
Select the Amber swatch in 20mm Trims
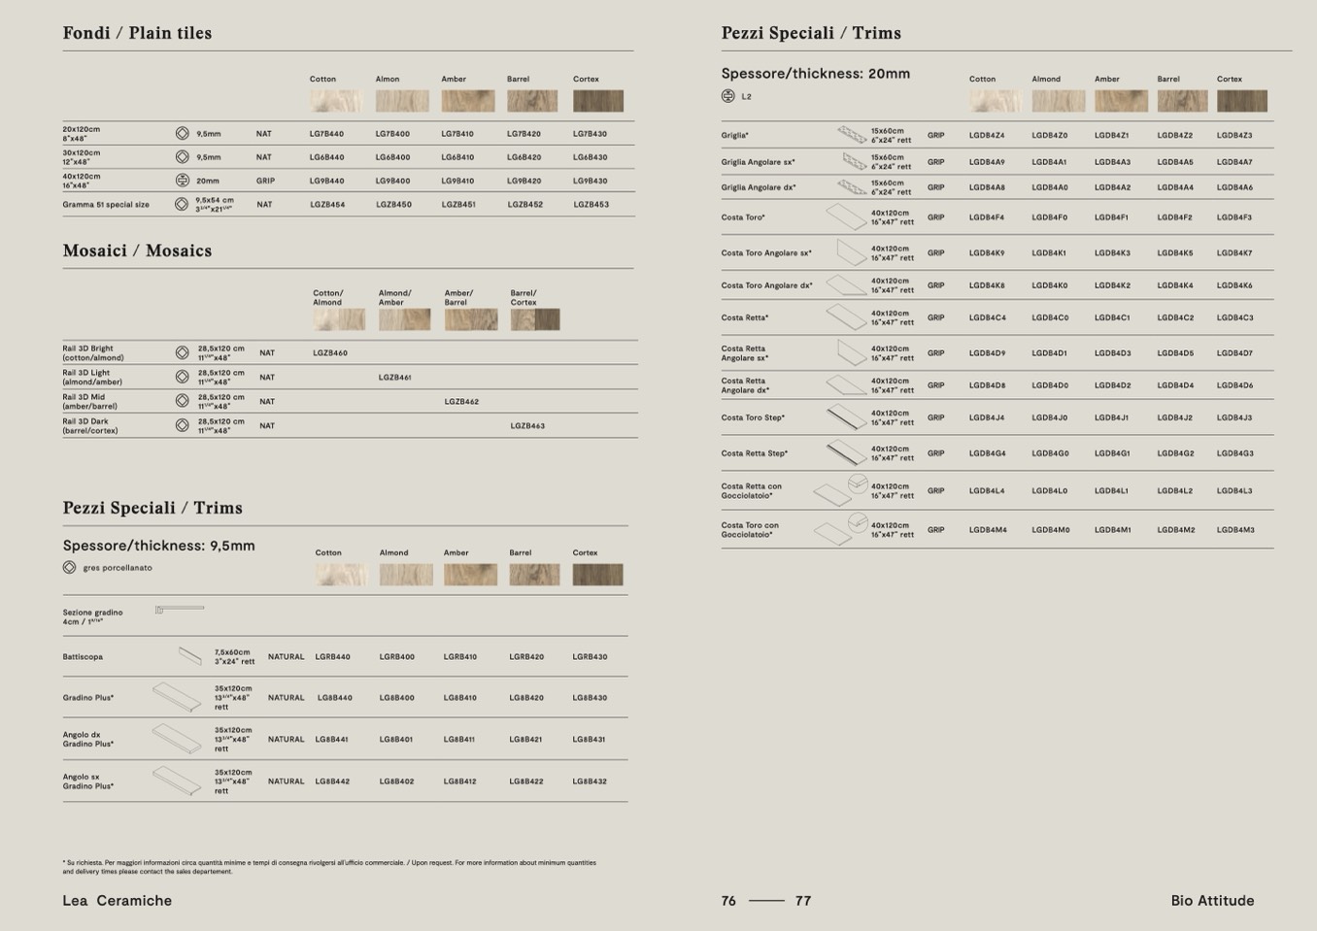tap(1121, 101)
